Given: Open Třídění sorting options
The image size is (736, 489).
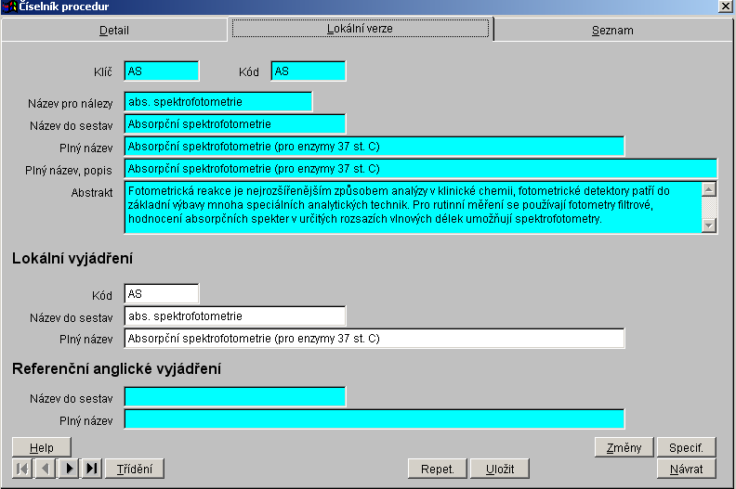Looking at the screenshot, I should (x=135, y=469).
